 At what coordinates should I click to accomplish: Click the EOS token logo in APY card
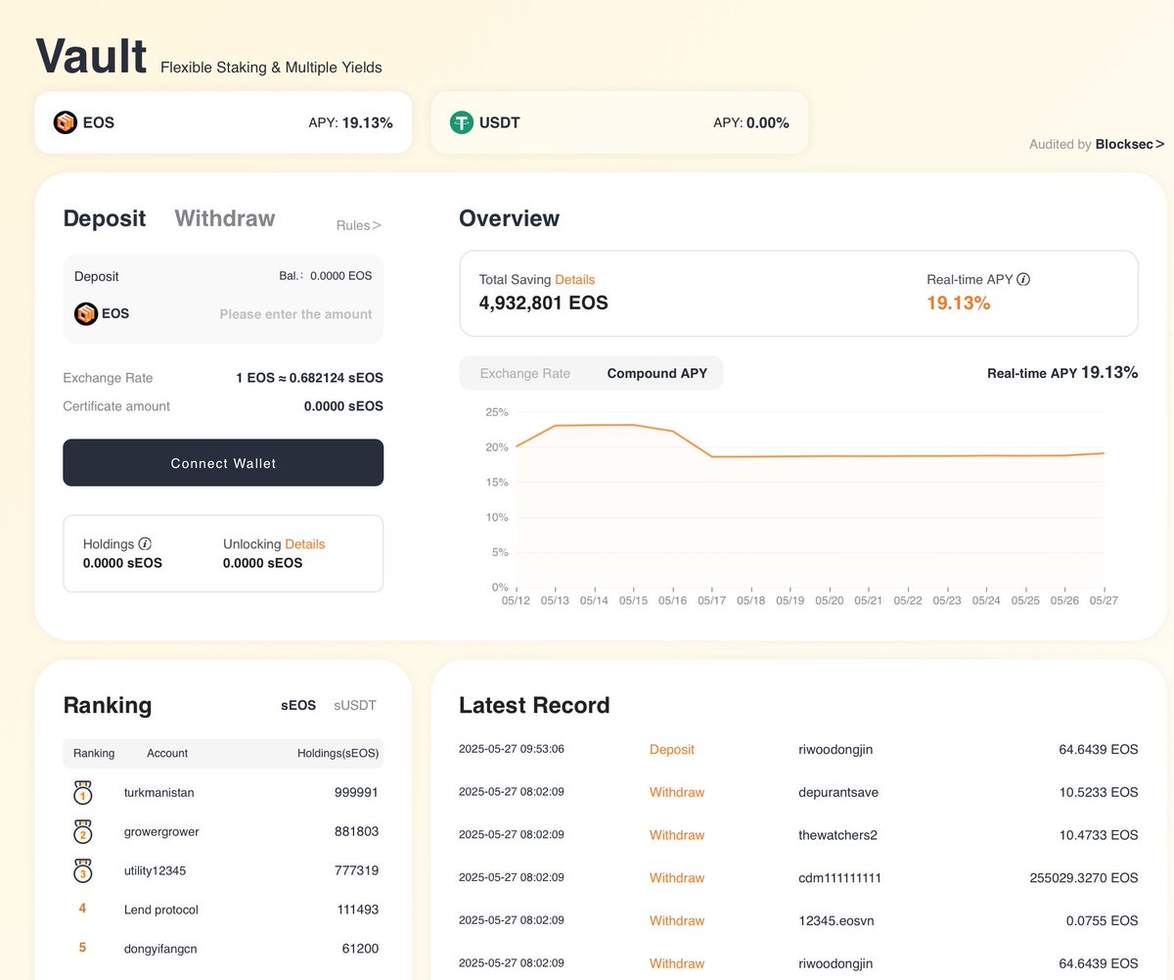point(66,123)
